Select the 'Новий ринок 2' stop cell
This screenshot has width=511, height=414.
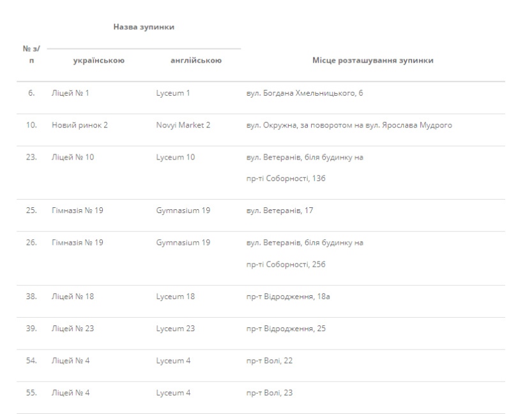pos(79,125)
